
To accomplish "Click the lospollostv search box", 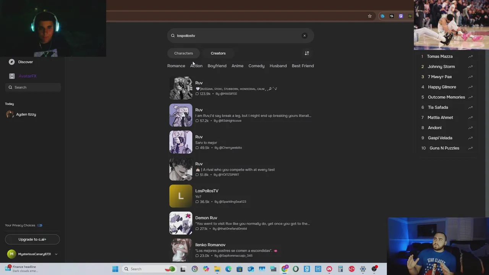I will click(241, 36).
